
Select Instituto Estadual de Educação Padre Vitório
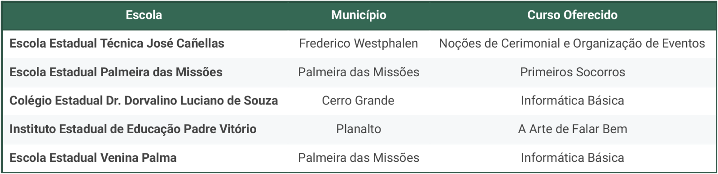(x=133, y=129)
